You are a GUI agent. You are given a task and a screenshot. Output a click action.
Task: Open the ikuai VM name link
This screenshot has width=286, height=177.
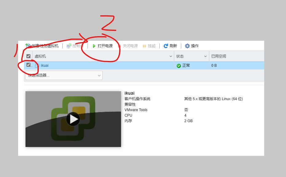[44, 65]
